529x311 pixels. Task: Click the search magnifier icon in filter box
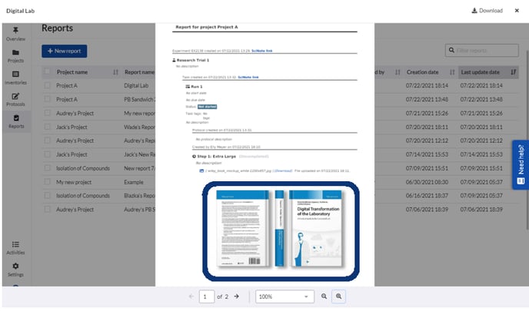pyautogui.click(x=451, y=50)
